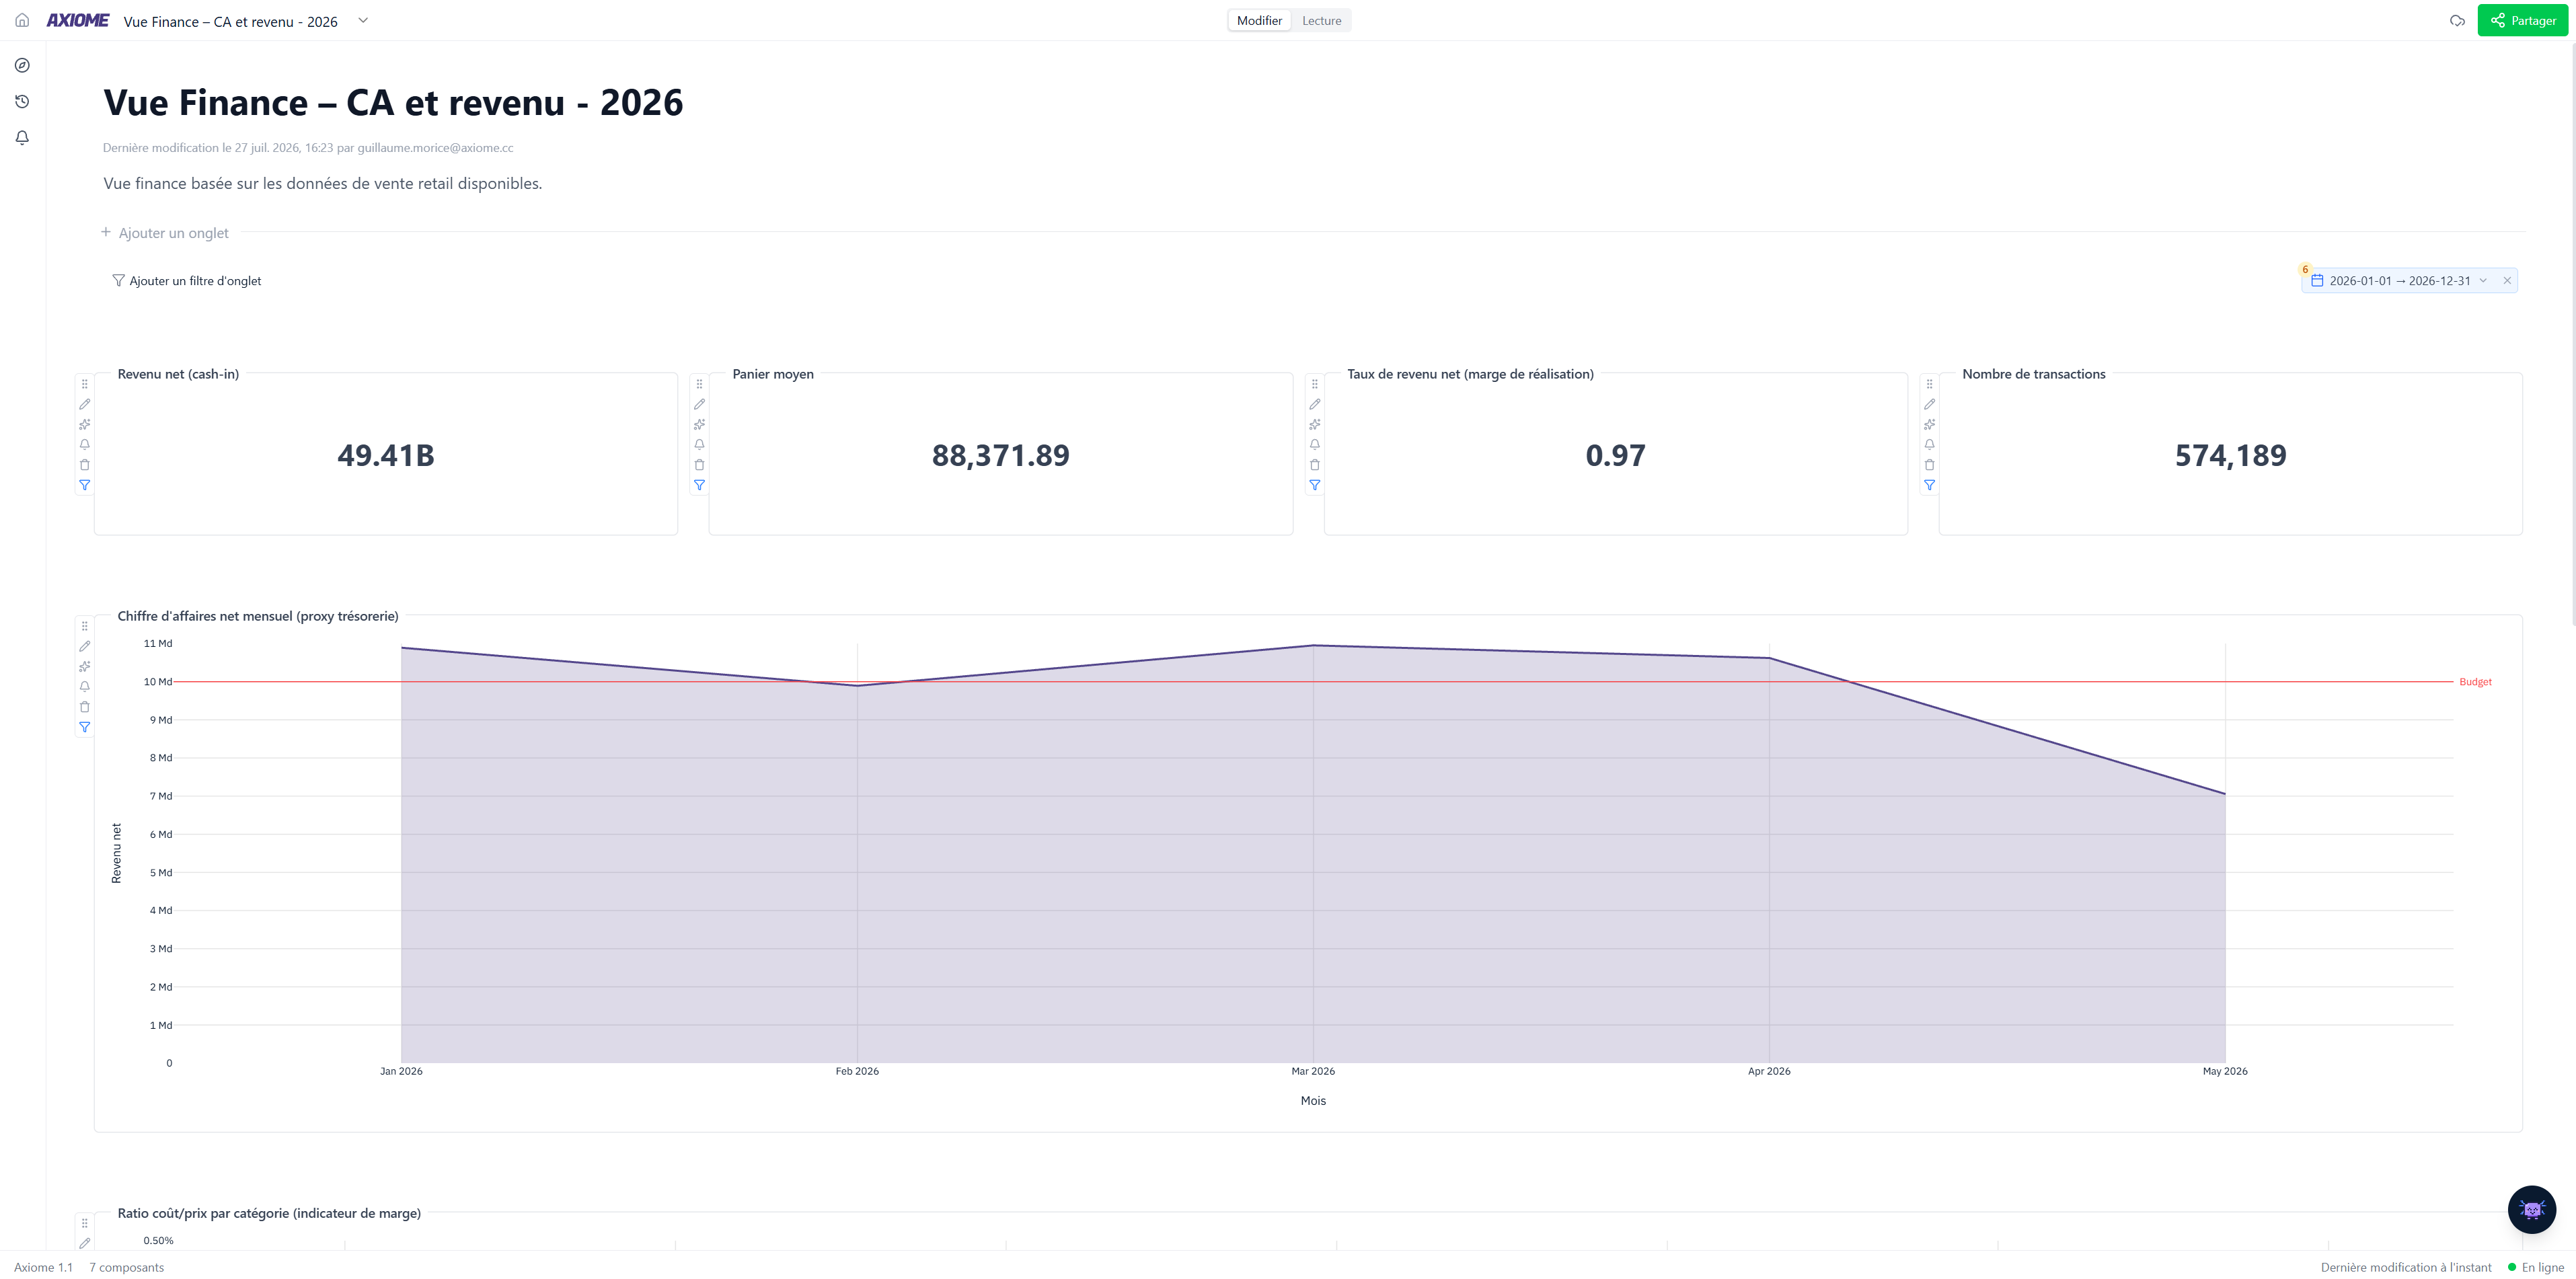Go to the home icon
Viewport: 2576px width, 1279px height.
pos(22,20)
